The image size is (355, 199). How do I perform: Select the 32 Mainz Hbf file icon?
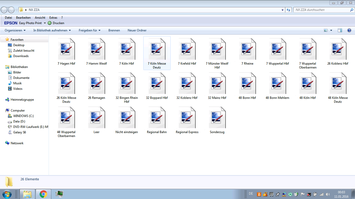click(x=217, y=83)
